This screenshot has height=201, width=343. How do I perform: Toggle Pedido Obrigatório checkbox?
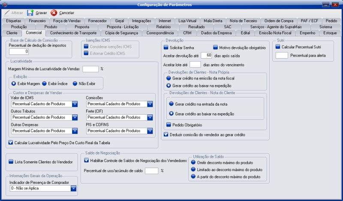point(168,125)
